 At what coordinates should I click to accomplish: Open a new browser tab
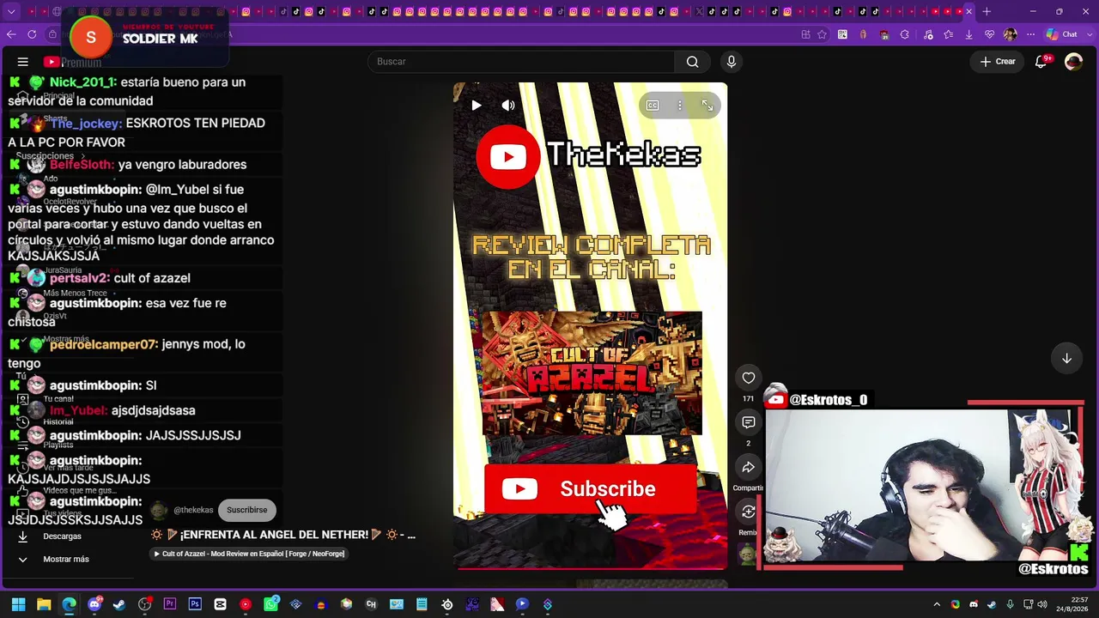[987, 12]
